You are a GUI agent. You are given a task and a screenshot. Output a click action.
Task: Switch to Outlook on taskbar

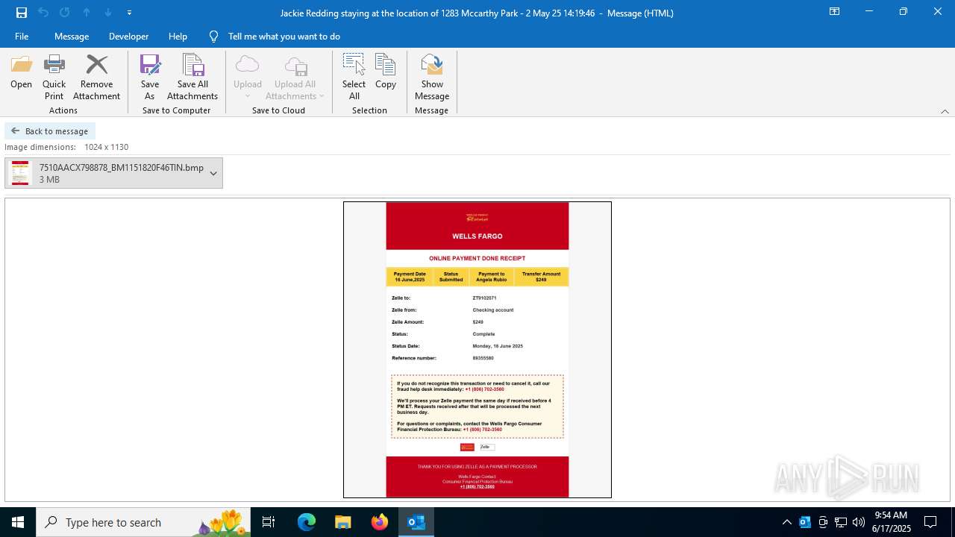416,522
